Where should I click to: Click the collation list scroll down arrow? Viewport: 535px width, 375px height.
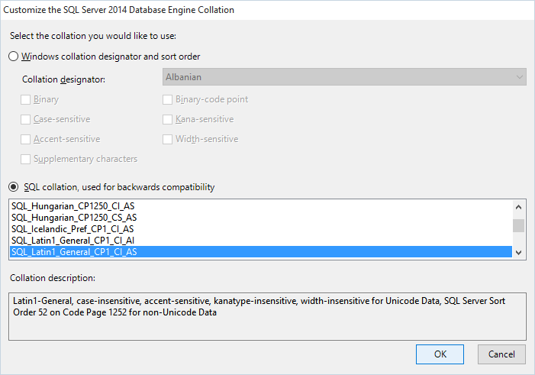pos(519,253)
